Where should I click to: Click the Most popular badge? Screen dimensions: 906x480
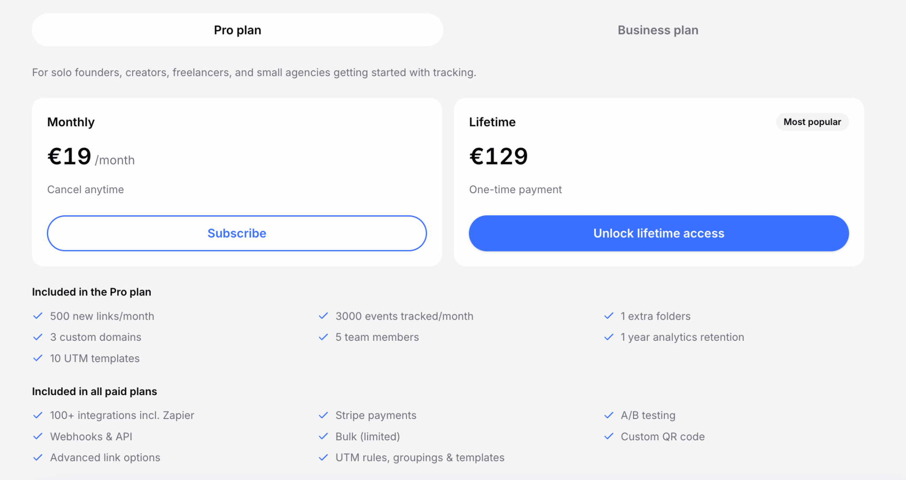(812, 122)
